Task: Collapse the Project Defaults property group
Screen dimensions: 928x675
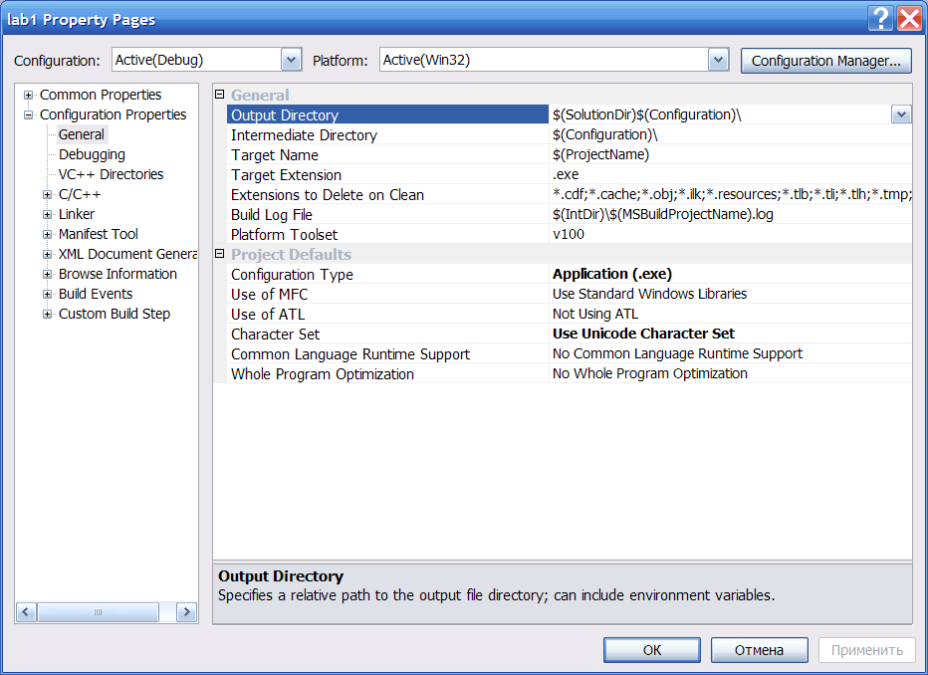Action: tap(220, 254)
